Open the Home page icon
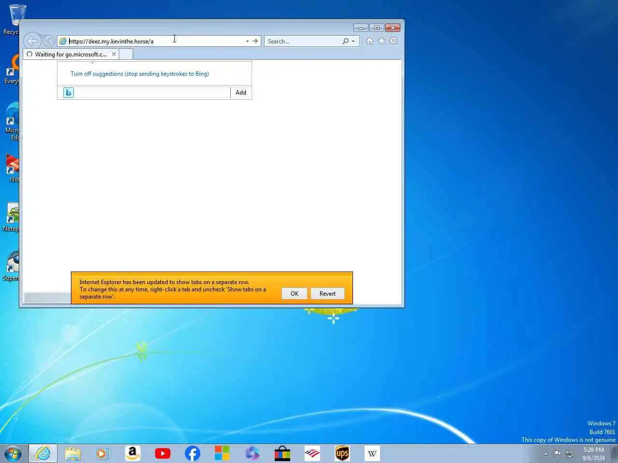The width and height of the screenshot is (618, 463). tap(370, 41)
